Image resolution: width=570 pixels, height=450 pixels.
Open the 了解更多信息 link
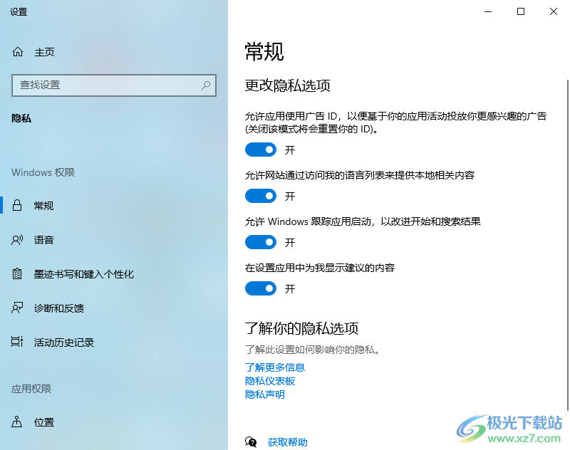(275, 367)
